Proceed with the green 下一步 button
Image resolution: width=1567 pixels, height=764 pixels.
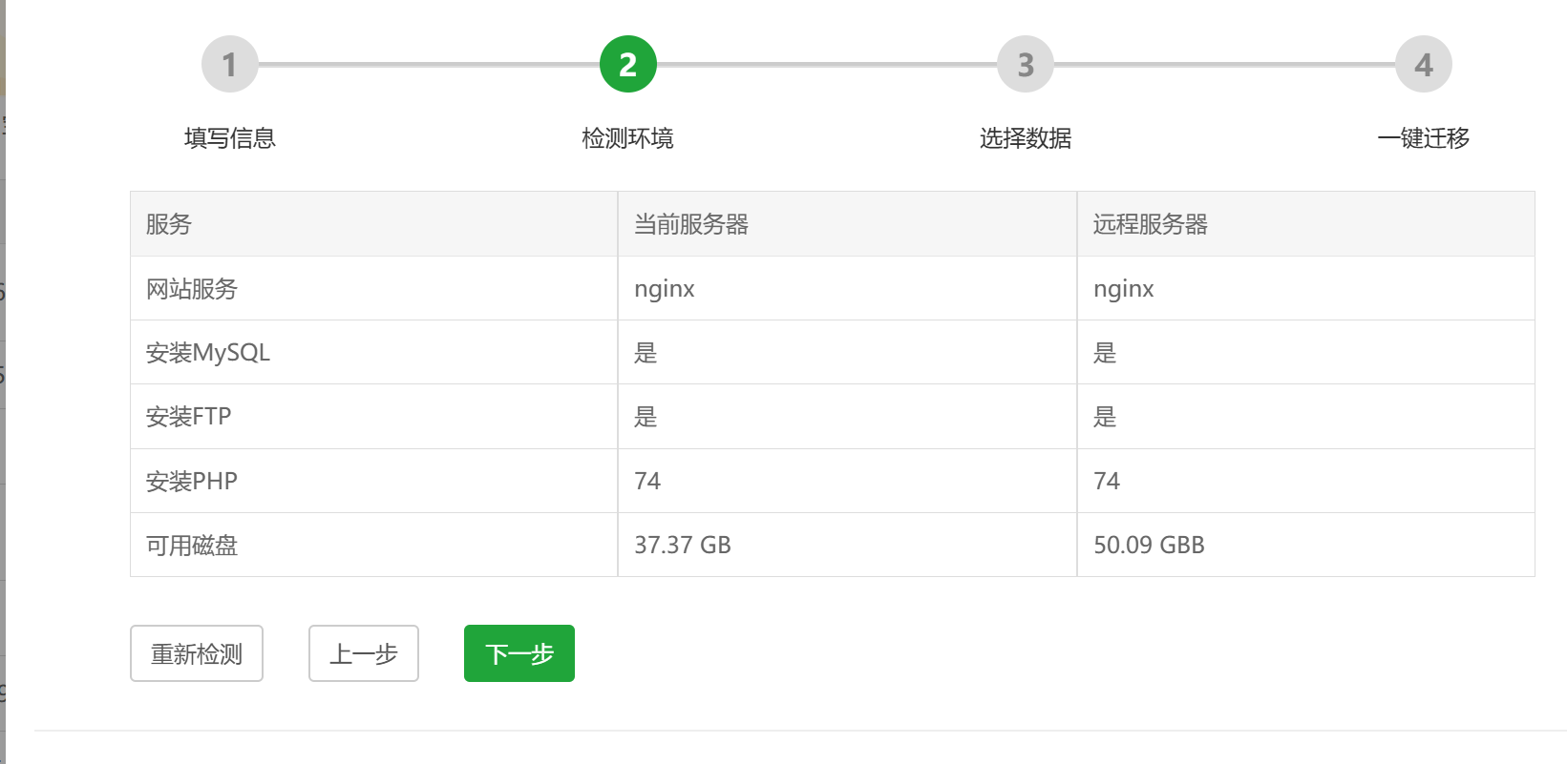[x=519, y=653]
